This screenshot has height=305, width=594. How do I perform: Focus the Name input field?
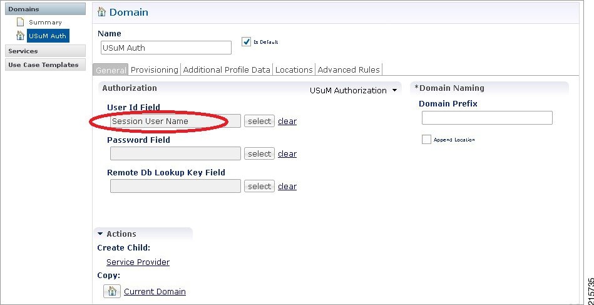(x=166, y=48)
